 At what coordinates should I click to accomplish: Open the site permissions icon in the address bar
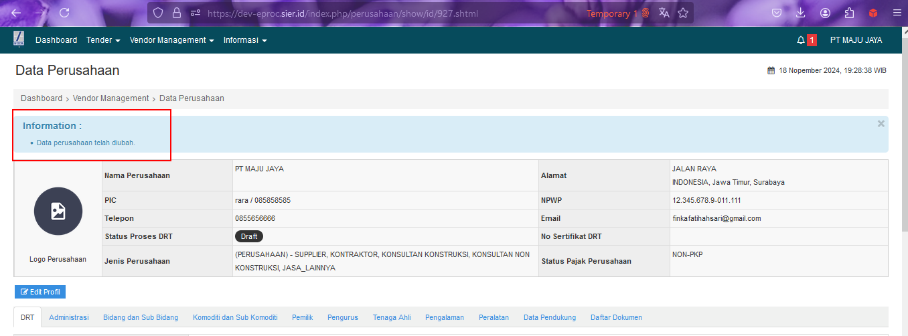click(196, 13)
